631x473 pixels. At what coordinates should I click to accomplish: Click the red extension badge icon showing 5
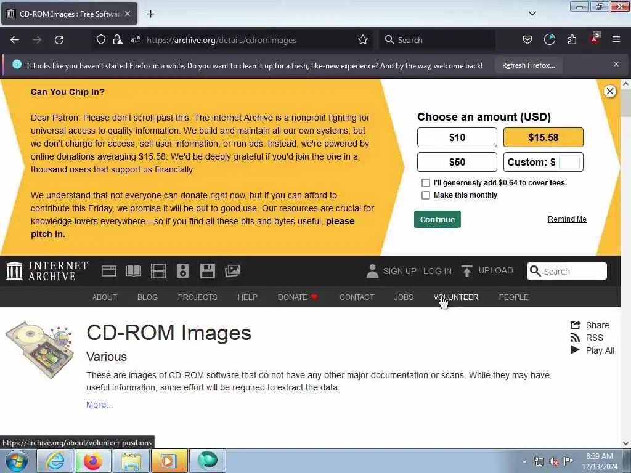(595, 39)
